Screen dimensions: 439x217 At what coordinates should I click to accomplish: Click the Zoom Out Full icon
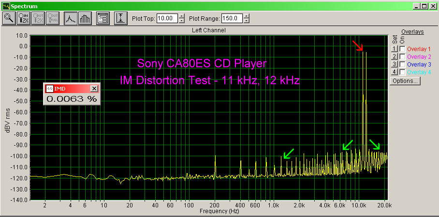point(53,18)
